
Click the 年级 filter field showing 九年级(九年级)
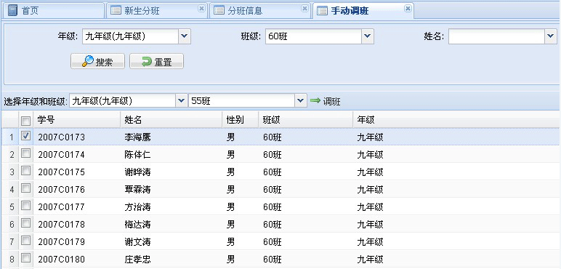pos(131,36)
